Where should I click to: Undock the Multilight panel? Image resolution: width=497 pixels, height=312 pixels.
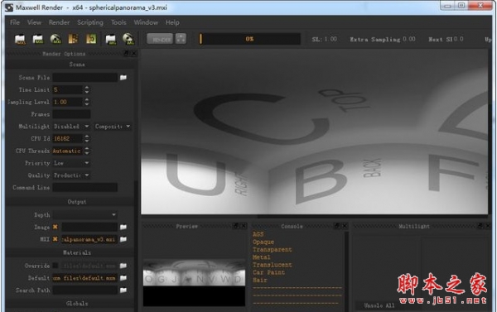click(x=480, y=226)
